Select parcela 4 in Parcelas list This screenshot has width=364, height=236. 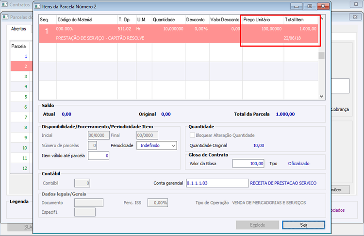click(21, 86)
